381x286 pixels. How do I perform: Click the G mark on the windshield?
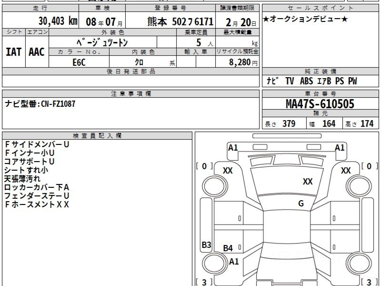tap(301, 204)
